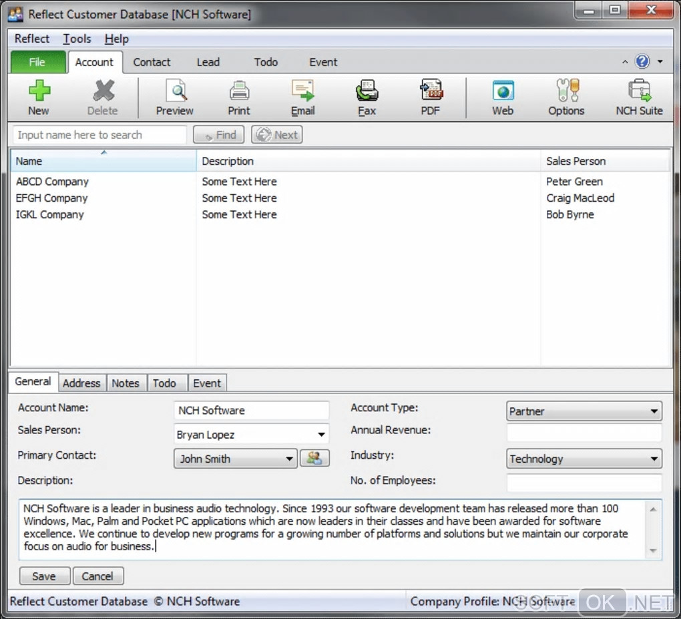Click the blue help question mark icon
The image size is (681, 619).
coord(642,61)
